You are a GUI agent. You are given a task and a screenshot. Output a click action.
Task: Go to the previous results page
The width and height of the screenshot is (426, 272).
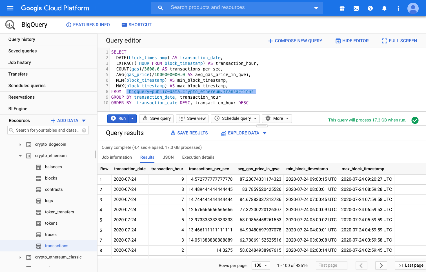[361, 266]
